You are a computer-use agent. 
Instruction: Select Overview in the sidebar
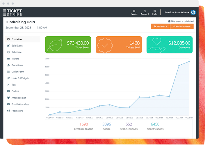point(17,39)
